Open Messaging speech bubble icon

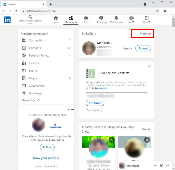click(x=101, y=18)
